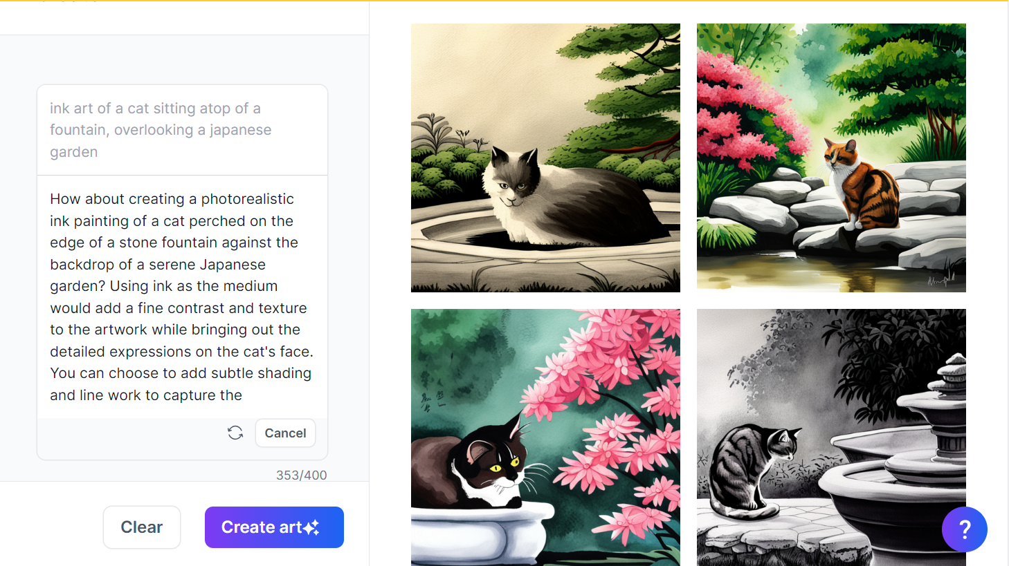Open the sepia cat in fountain image
Image resolution: width=1009 pixels, height=566 pixels.
(545, 158)
